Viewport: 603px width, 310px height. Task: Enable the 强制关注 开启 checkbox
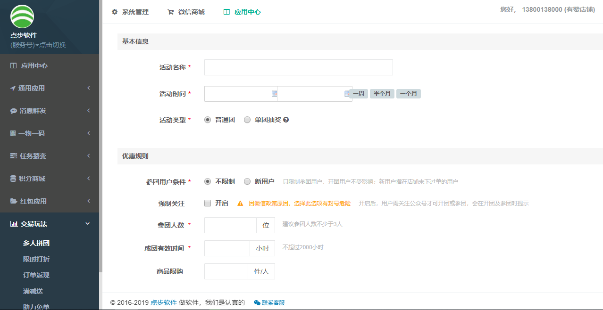pyautogui.click(x=208, y=203)
